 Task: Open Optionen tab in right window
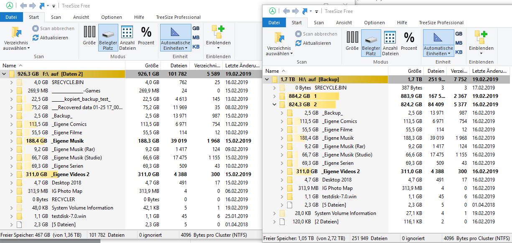(x=374, y=23)
